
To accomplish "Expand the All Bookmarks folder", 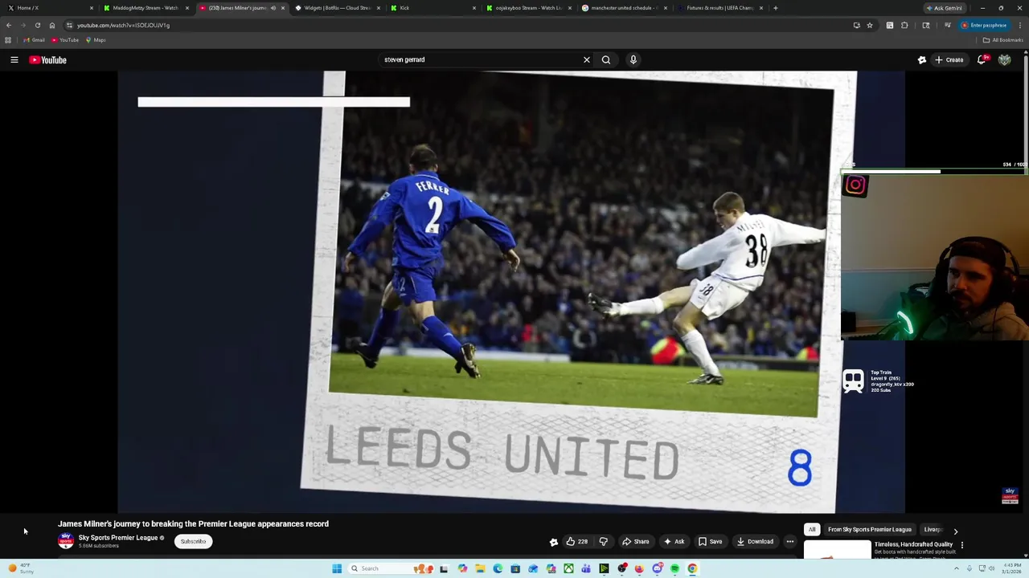I will pos(1003,40).
